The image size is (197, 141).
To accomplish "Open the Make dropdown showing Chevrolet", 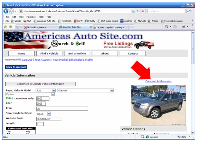I will point(86,90).
